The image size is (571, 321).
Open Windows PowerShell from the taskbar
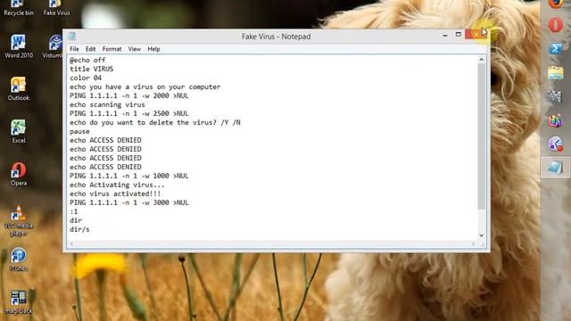click(x=555, y=48)
